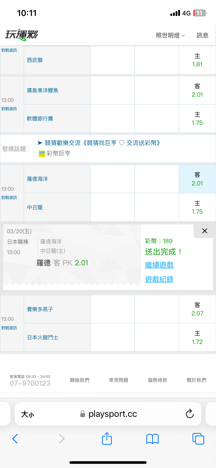The width and height of the screenshot is (216, 468).
Task: Reload the page in Safari
Action: point(190,414)
